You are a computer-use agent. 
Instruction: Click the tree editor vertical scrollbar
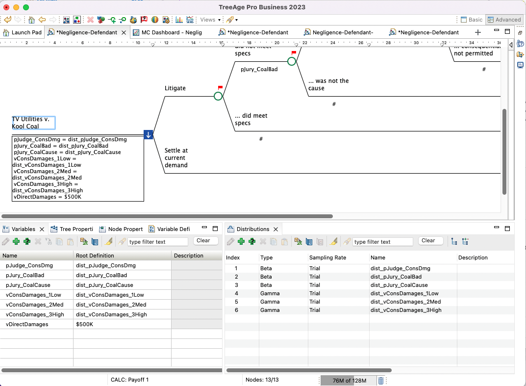tap(504, 152)
